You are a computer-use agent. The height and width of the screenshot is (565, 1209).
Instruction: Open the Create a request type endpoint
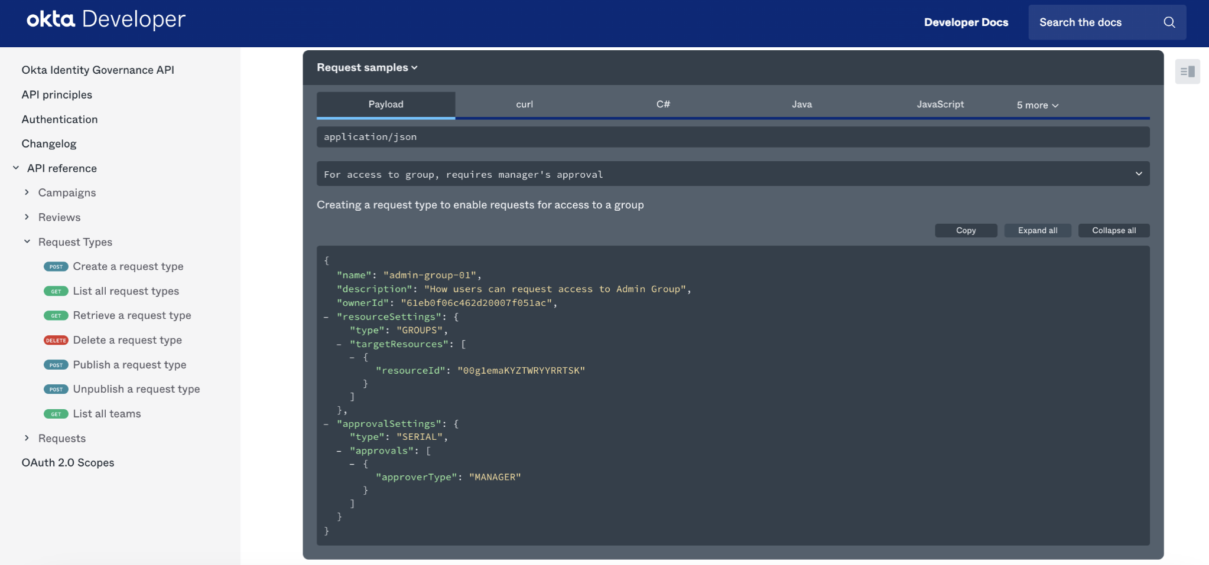click(128, 266)
